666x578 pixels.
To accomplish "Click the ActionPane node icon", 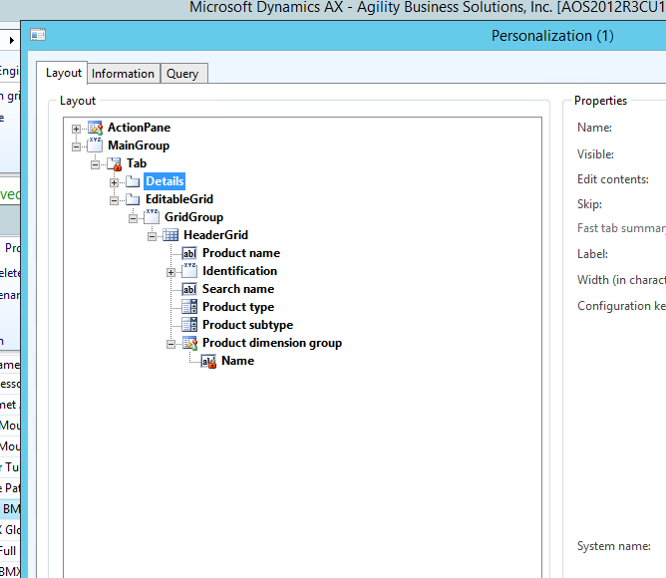I will click(95, 128).
